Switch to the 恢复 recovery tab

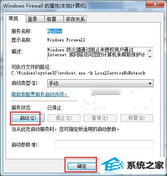(54, 19)
